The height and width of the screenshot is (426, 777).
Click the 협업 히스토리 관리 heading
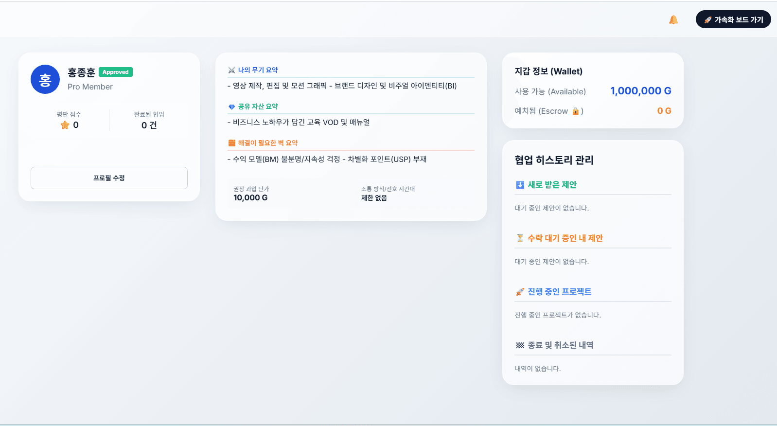(x=554, y=160)
